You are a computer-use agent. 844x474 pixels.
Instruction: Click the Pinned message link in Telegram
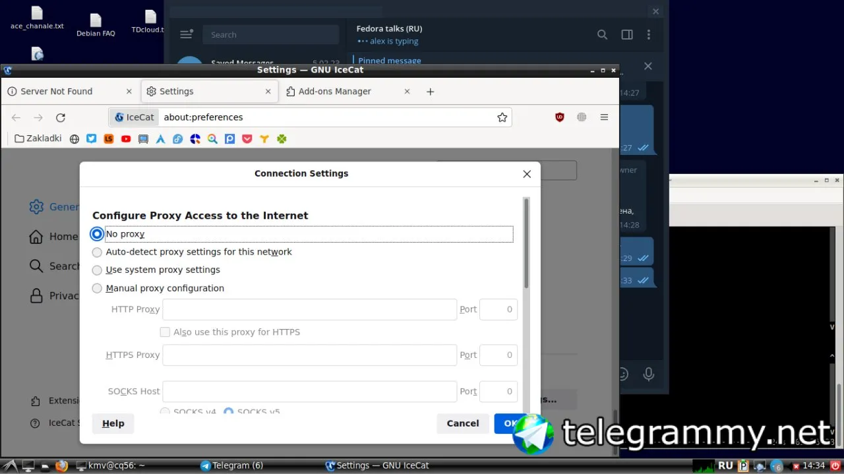coord(389,61)
